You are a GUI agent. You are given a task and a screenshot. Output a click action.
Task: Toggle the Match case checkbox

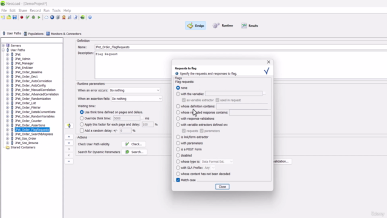pos(178,180)
